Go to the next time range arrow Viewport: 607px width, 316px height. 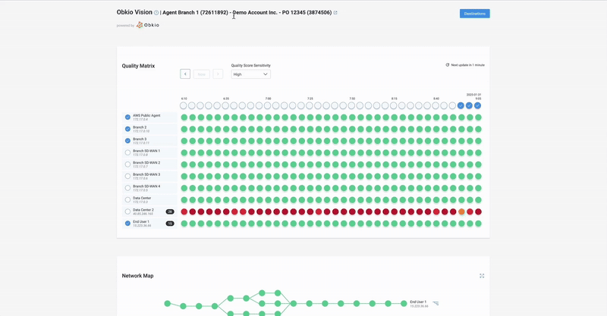pos(218,74)
